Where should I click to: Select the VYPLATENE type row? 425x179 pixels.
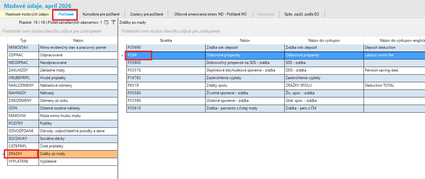[62, 162]
